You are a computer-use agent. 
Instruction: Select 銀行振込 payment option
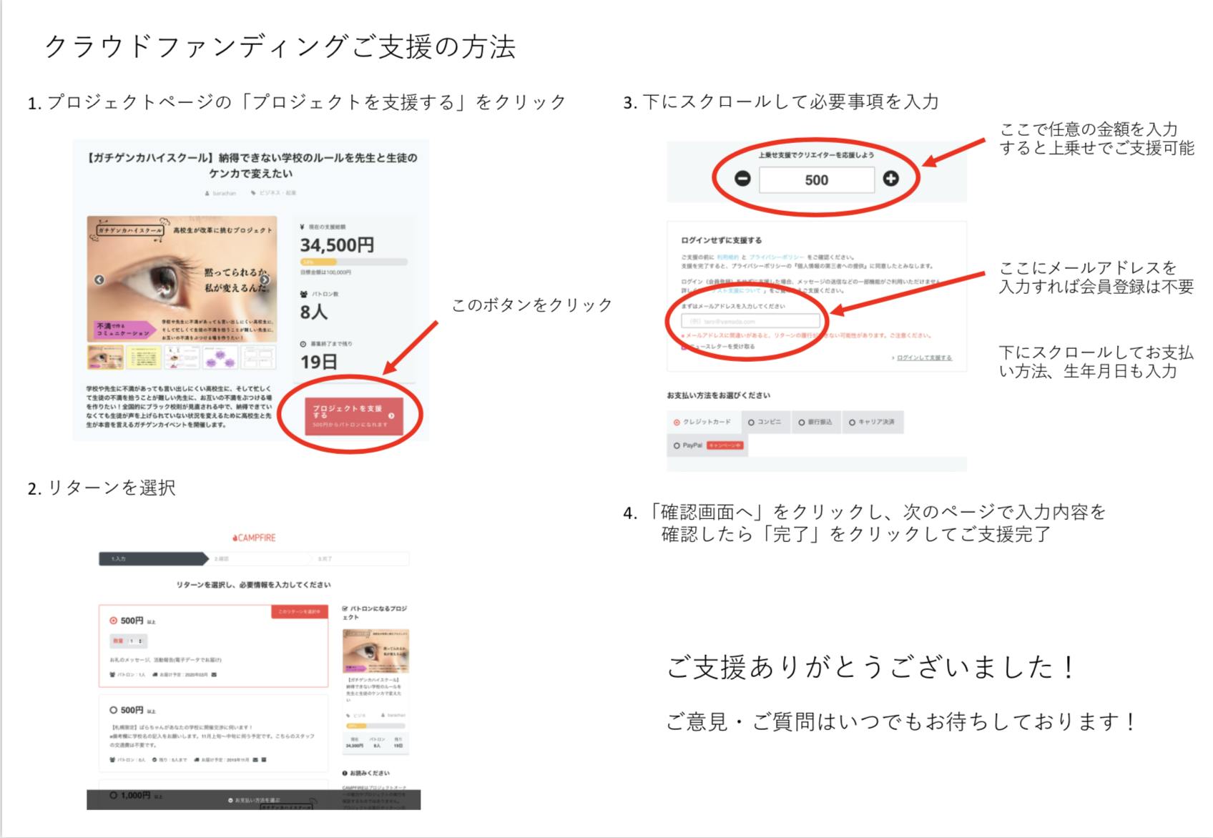pos(815,422)
